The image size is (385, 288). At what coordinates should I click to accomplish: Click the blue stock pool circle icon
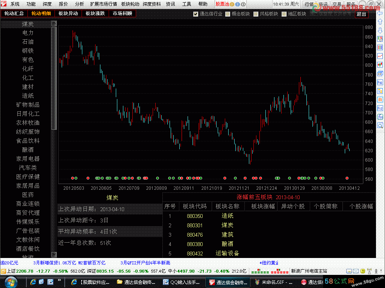[x=238, y=4]
